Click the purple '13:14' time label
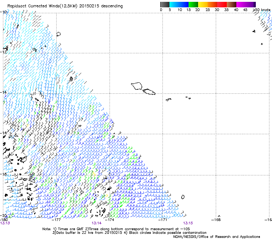The height and width of the screenshot is (239, 272). click(96, 223)
